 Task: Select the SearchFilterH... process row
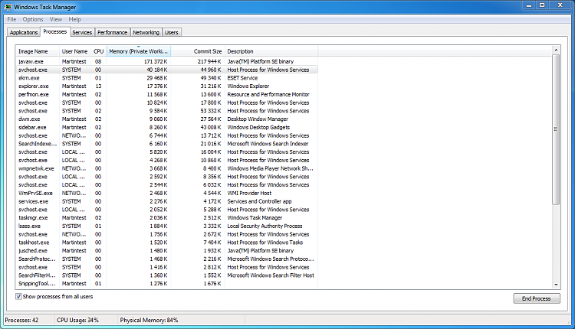pos(167,275)
